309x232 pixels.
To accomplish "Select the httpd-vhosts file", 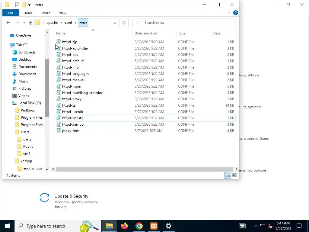I will pos(145,118).
